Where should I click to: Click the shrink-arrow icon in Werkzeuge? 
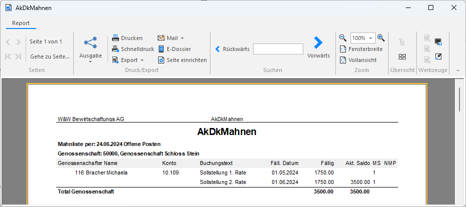(x=438, y=56)
